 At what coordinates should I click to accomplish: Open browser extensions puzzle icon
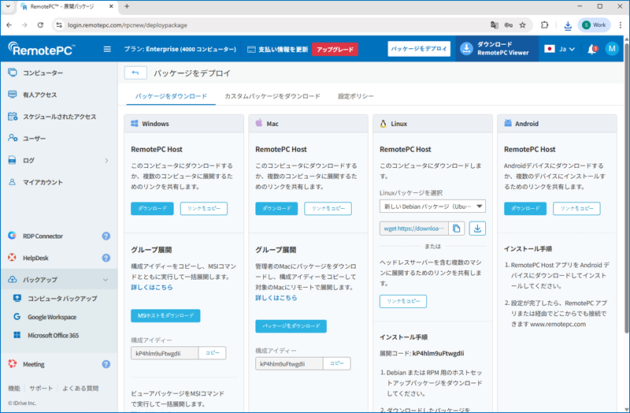[544, 25]
